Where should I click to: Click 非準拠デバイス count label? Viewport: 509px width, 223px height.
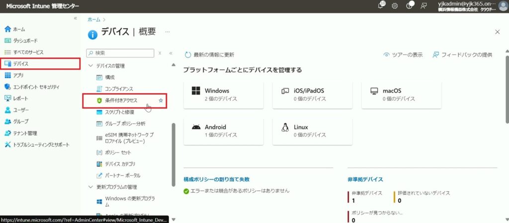(x=366, y=193)
